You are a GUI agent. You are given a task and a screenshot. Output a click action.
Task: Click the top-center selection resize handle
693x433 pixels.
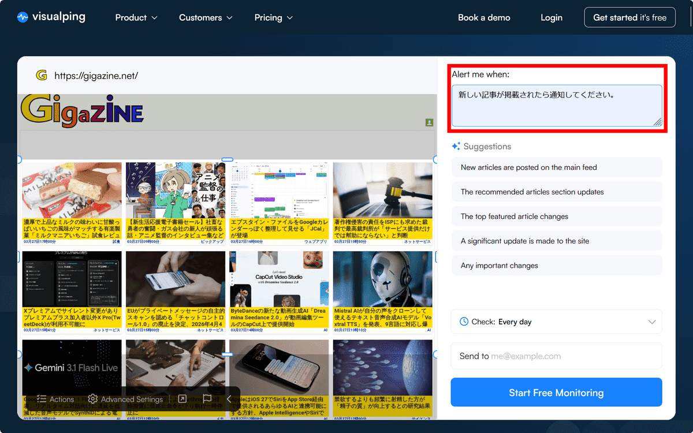[x=228, y=159]
